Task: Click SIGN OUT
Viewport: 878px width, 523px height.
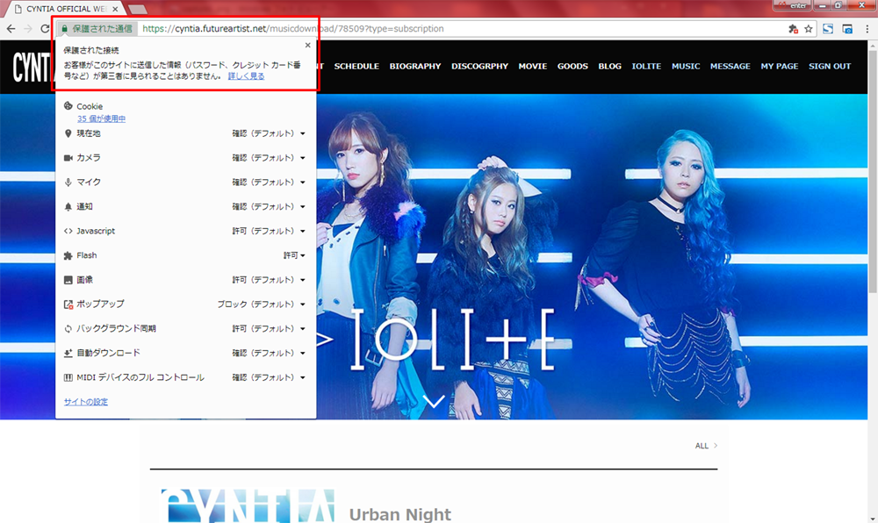Action: pos(830,66)
